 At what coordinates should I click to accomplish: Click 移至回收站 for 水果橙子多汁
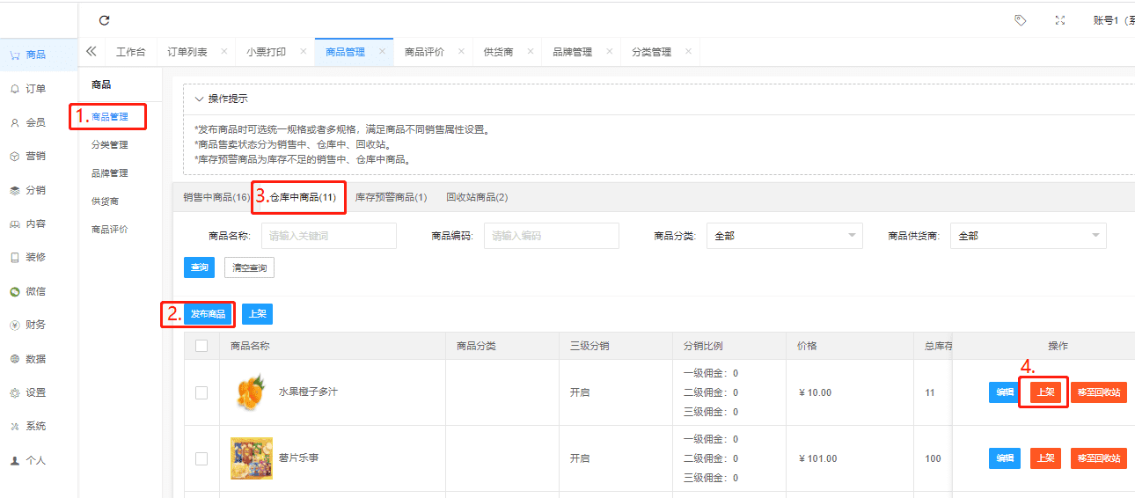coord(1098,392)
